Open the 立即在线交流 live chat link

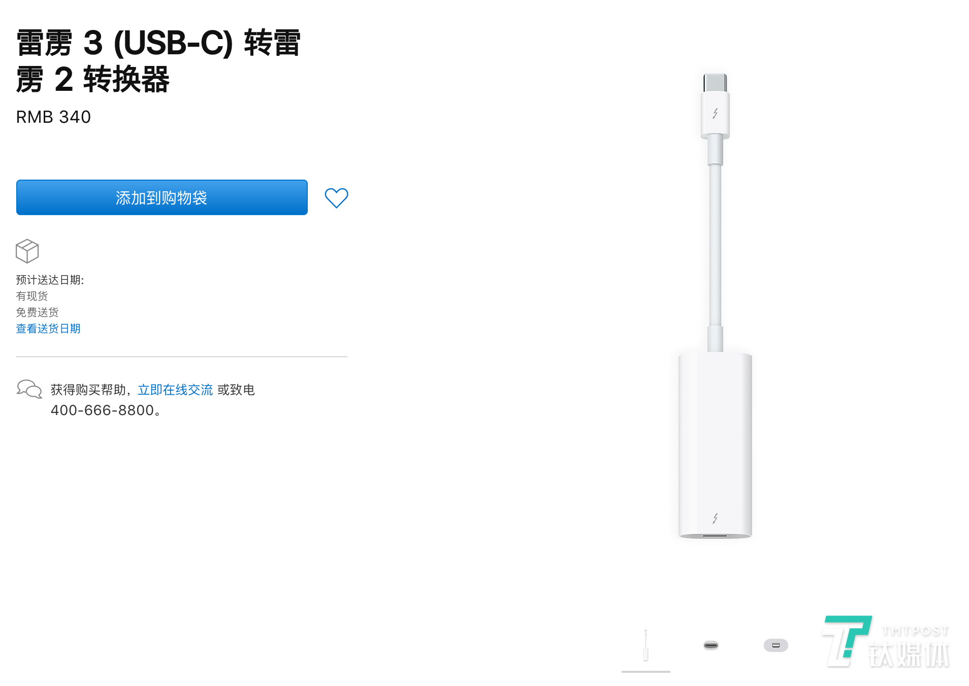click(175, 390)
